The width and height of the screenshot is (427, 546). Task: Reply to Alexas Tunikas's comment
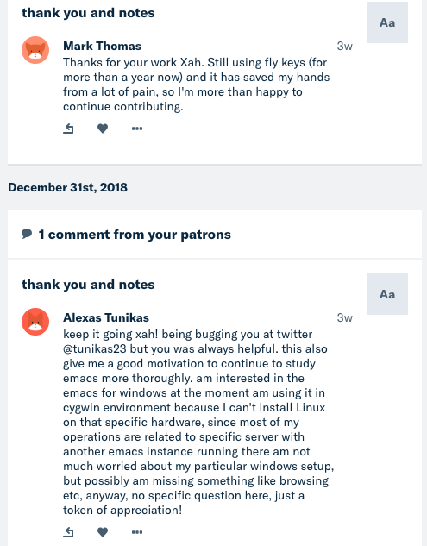pyautogui.click(x=68, y=531)
